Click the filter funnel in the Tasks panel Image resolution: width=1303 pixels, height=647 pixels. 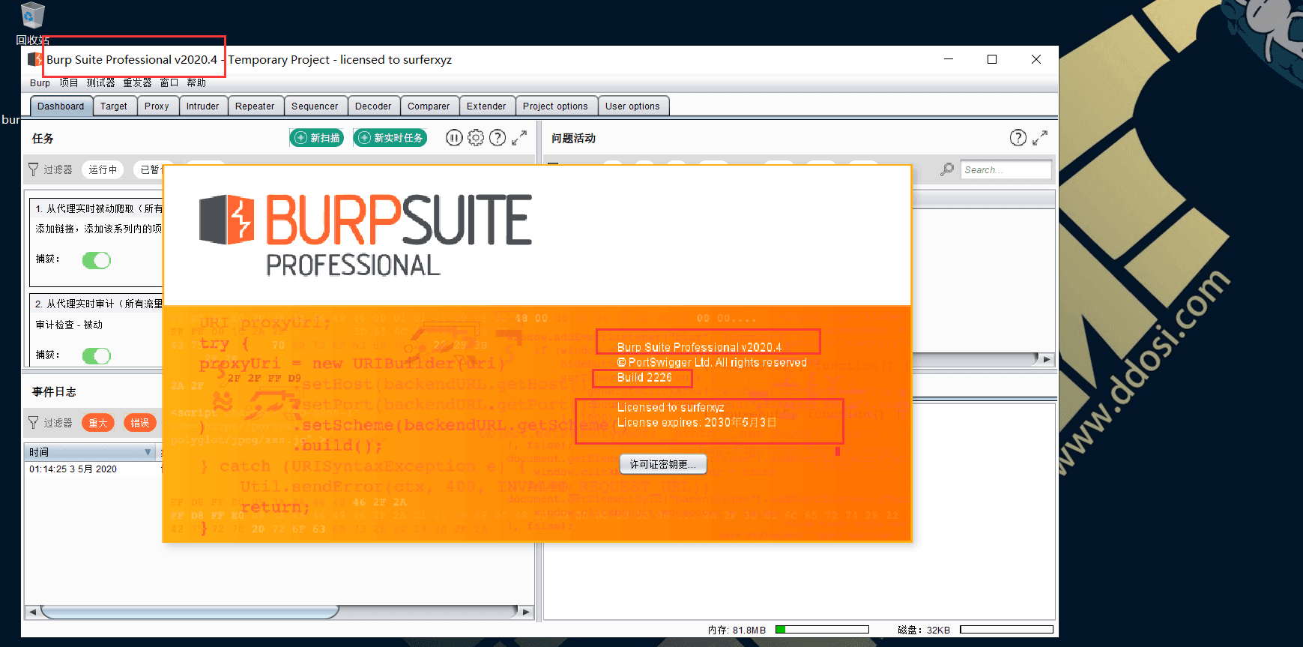(33, 169)
